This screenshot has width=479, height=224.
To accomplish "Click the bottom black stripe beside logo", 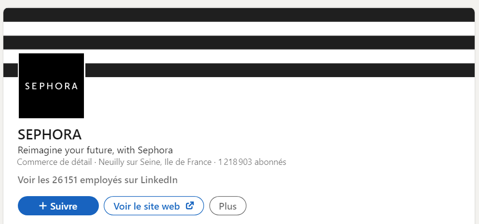I will pyautogui.click(x=280, y=70).
